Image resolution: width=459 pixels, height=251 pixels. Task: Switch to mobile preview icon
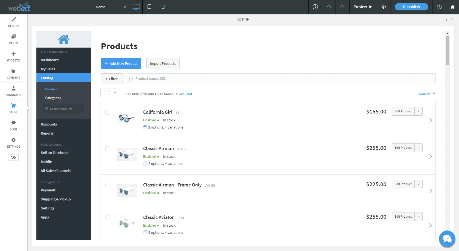point(163,7)
